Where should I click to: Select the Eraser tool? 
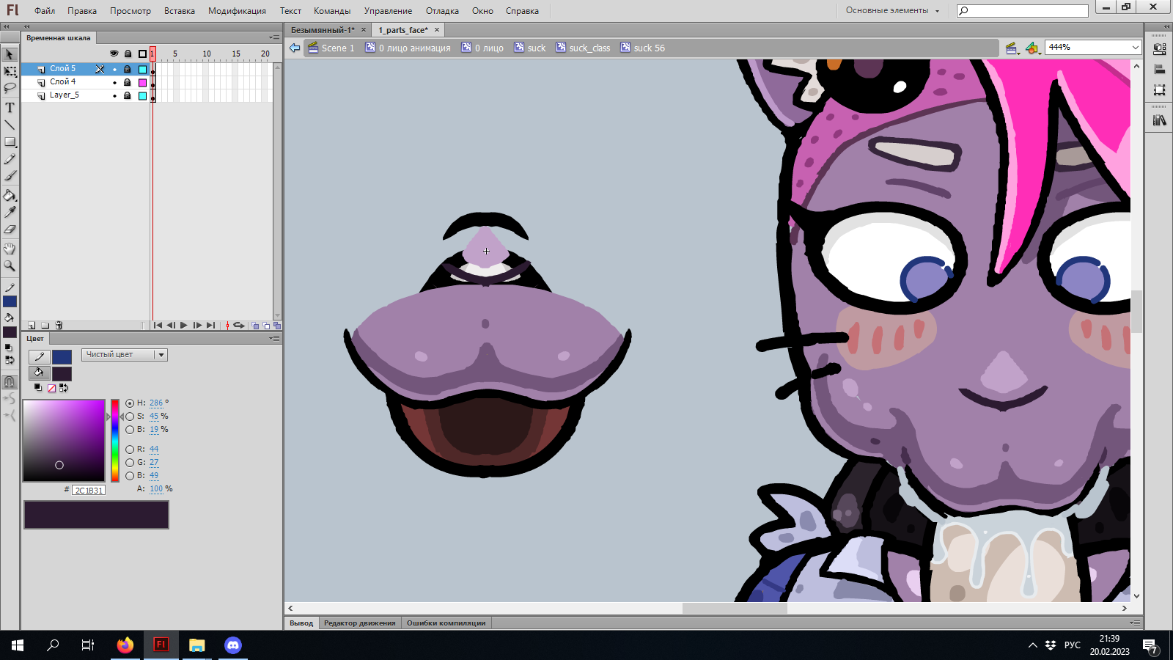pos(10,230)
